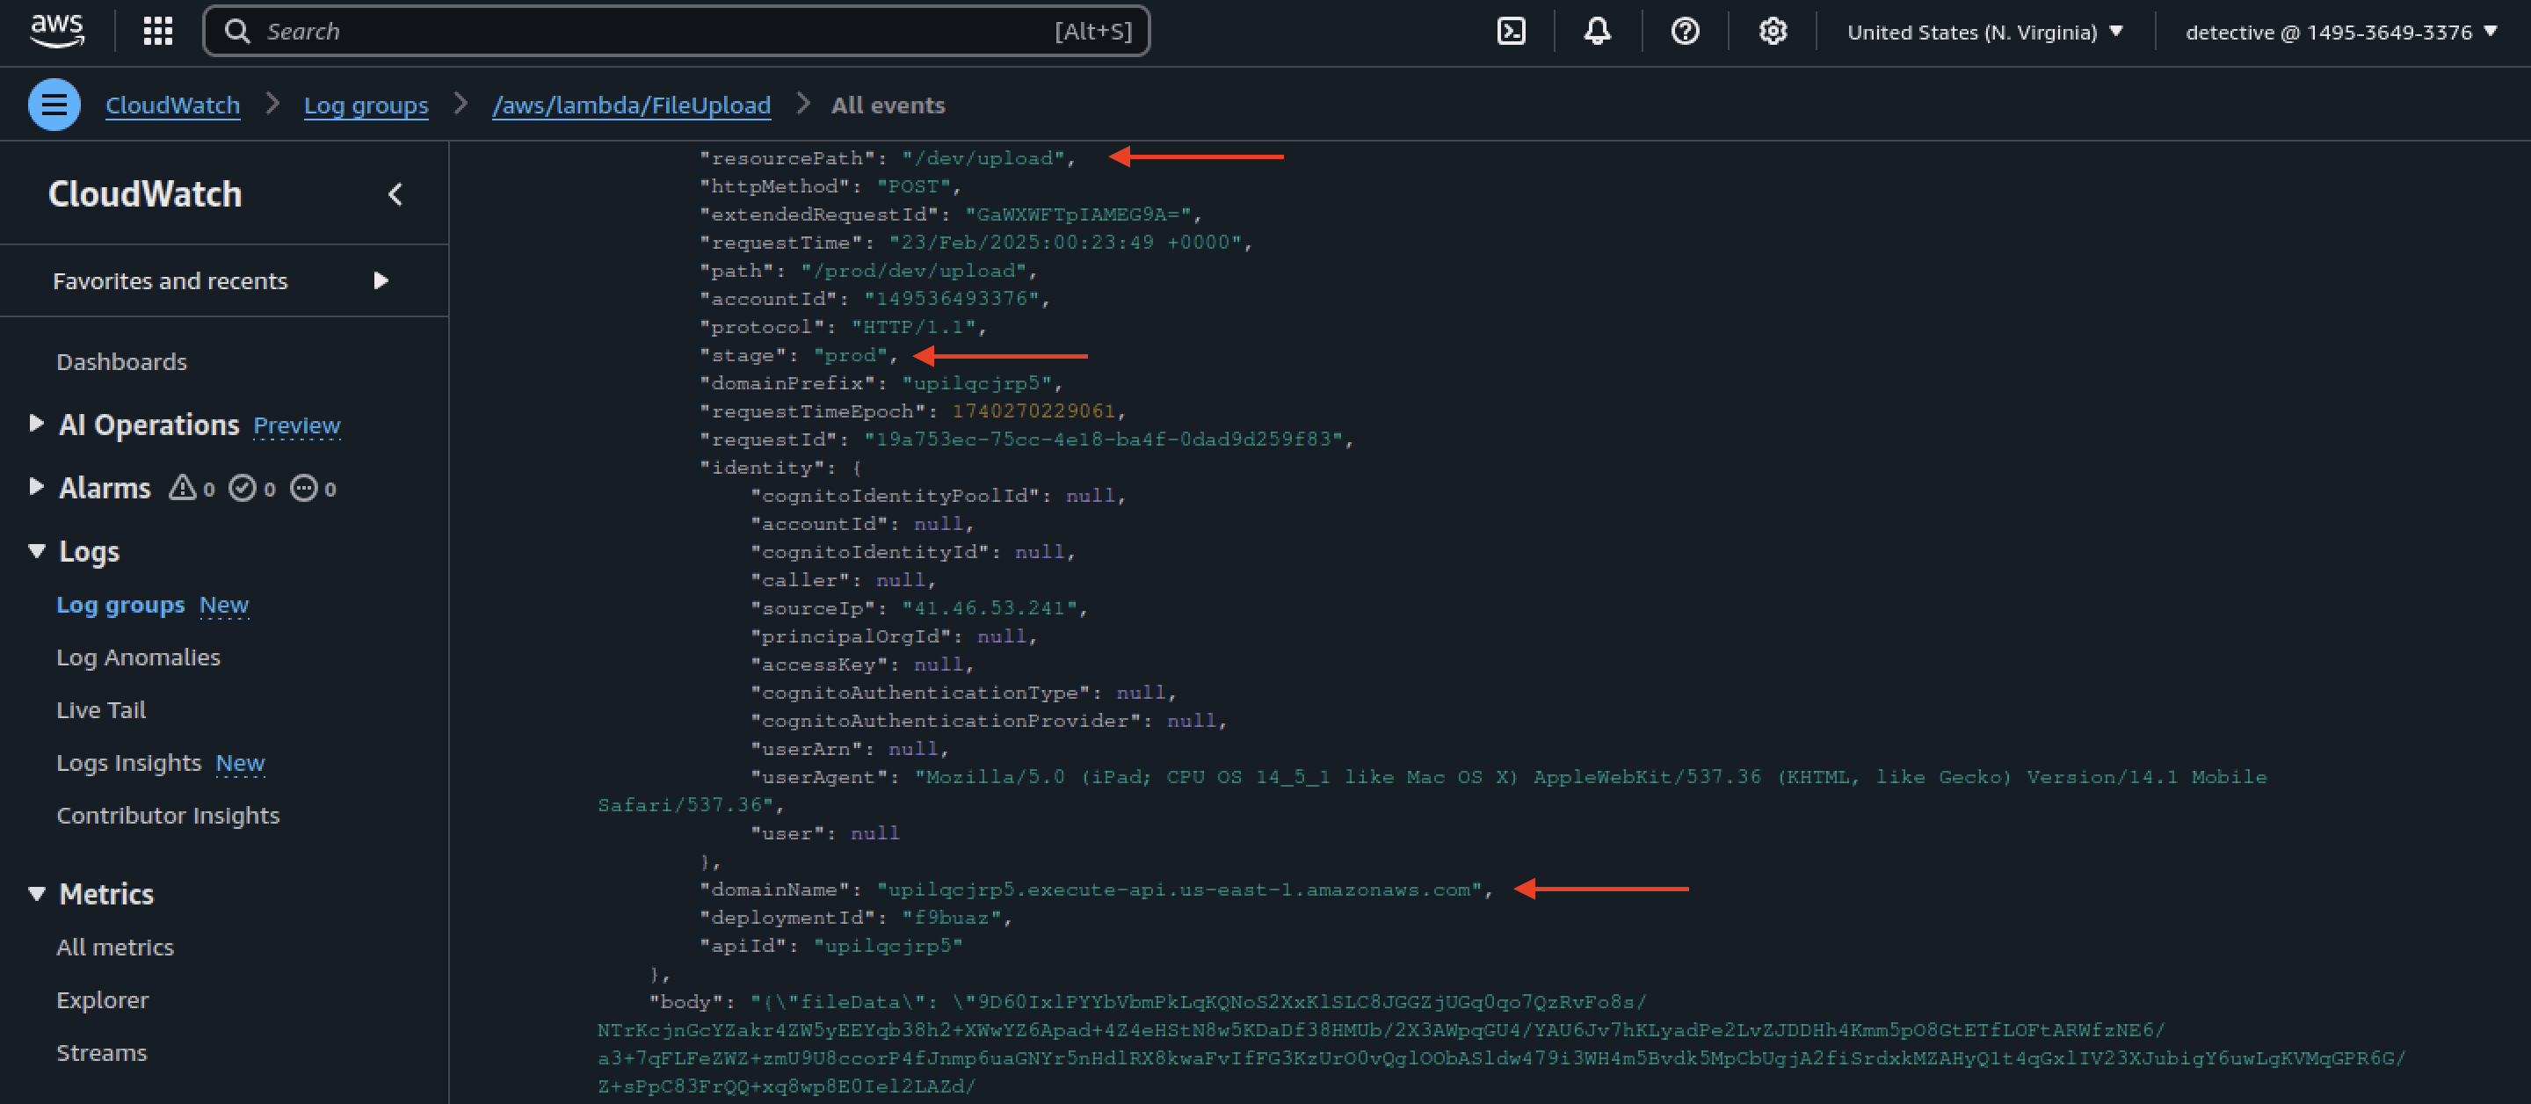Click the stage value "prod"
This screenshot has height=1104, width=2531.
pos(850,355)
